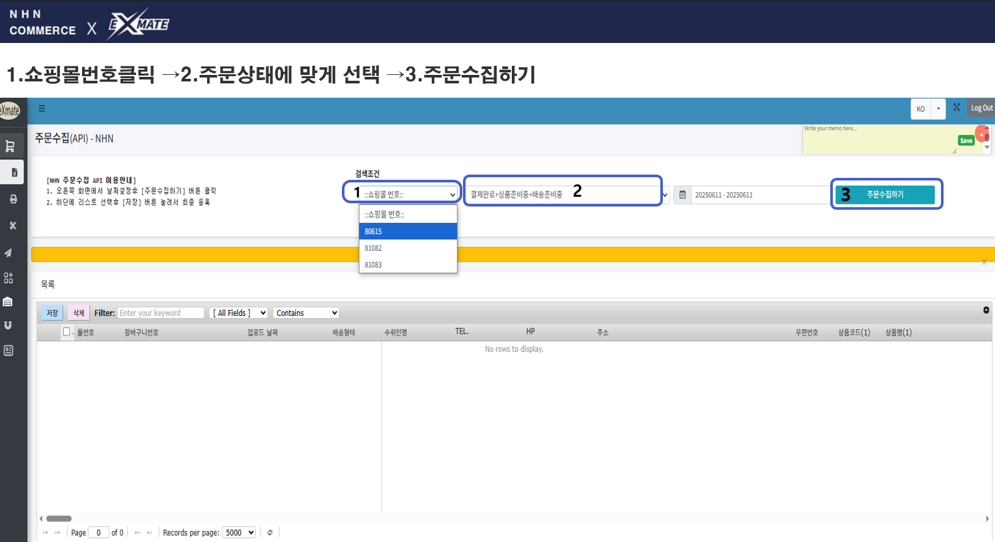Click the calendar icon beside date range
Screen dimensions: 995x542
coord(682,195)
